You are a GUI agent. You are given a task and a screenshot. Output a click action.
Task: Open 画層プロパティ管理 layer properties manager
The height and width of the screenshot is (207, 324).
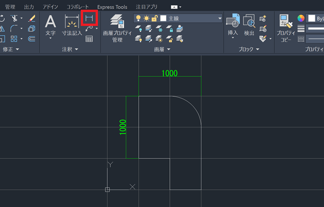click(x=117, y=28)
